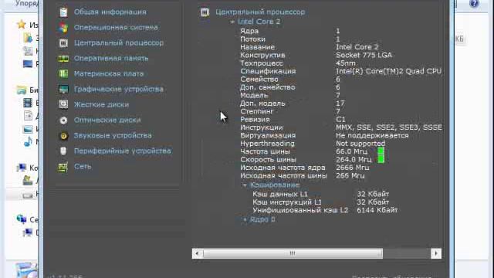Select the 45nm value

click(346, 63)
